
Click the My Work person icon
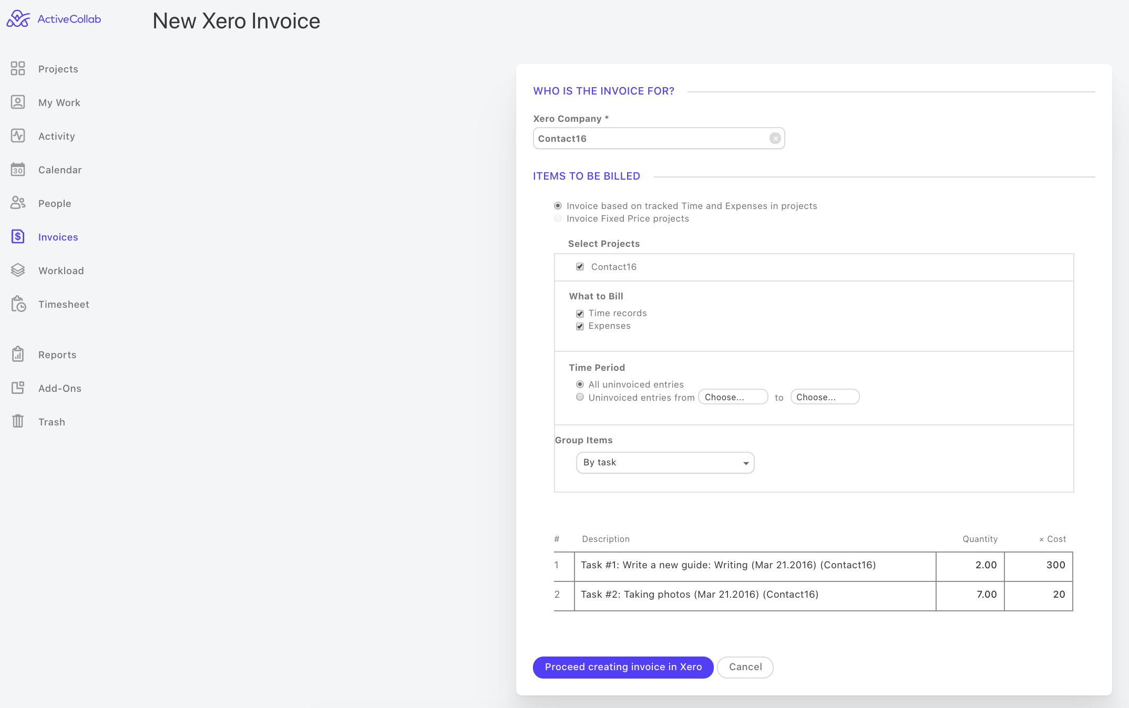(x=18, y=102)
